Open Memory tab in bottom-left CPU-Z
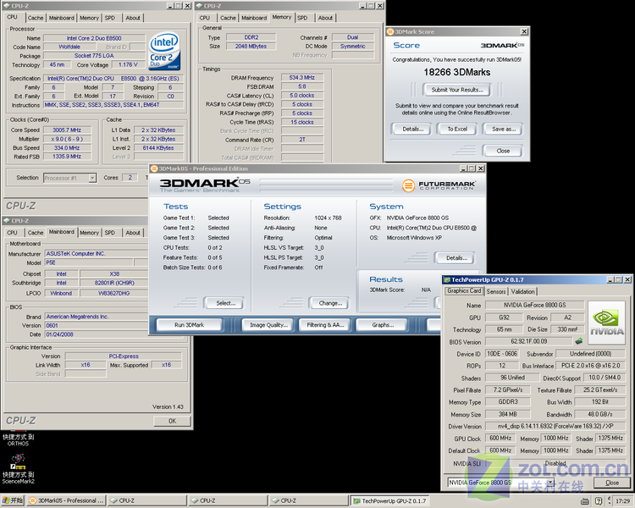635x508 pixels. [89, 233]
